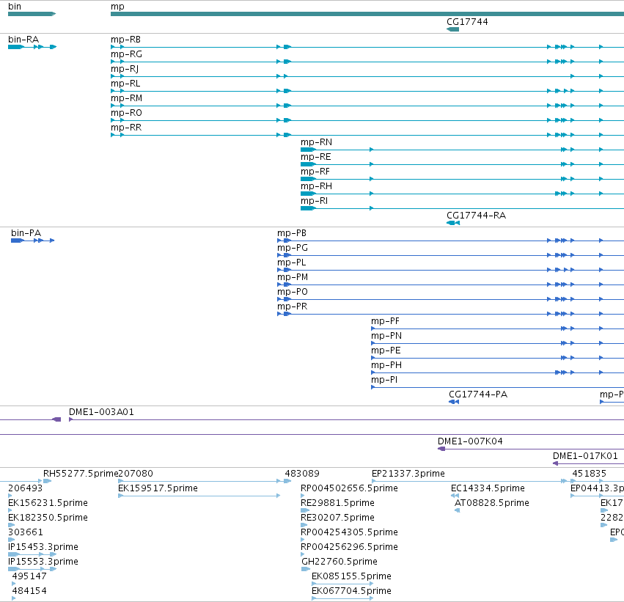
Task: Click the mp gene label
Action: pos(117,7)
